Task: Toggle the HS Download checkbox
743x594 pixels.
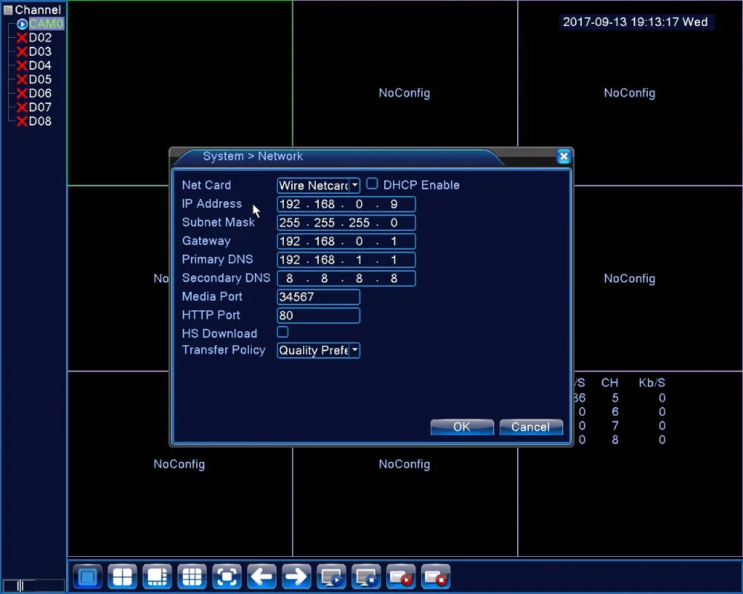Action: (282, 332)
